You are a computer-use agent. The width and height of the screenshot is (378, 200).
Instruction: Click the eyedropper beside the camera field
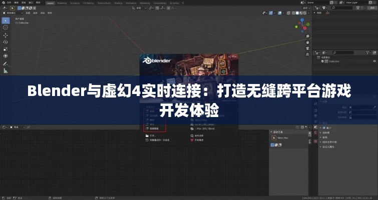click(374, 107)
